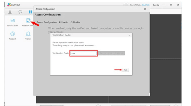This screenshot has height=106, width=191.
Task: Click the Verification Code input field
Action: coord(83,53)
